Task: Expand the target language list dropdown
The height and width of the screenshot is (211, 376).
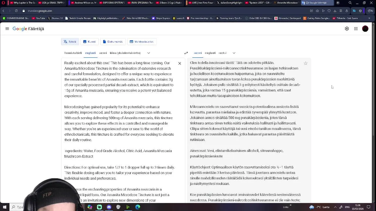Action: coord(234,53)
